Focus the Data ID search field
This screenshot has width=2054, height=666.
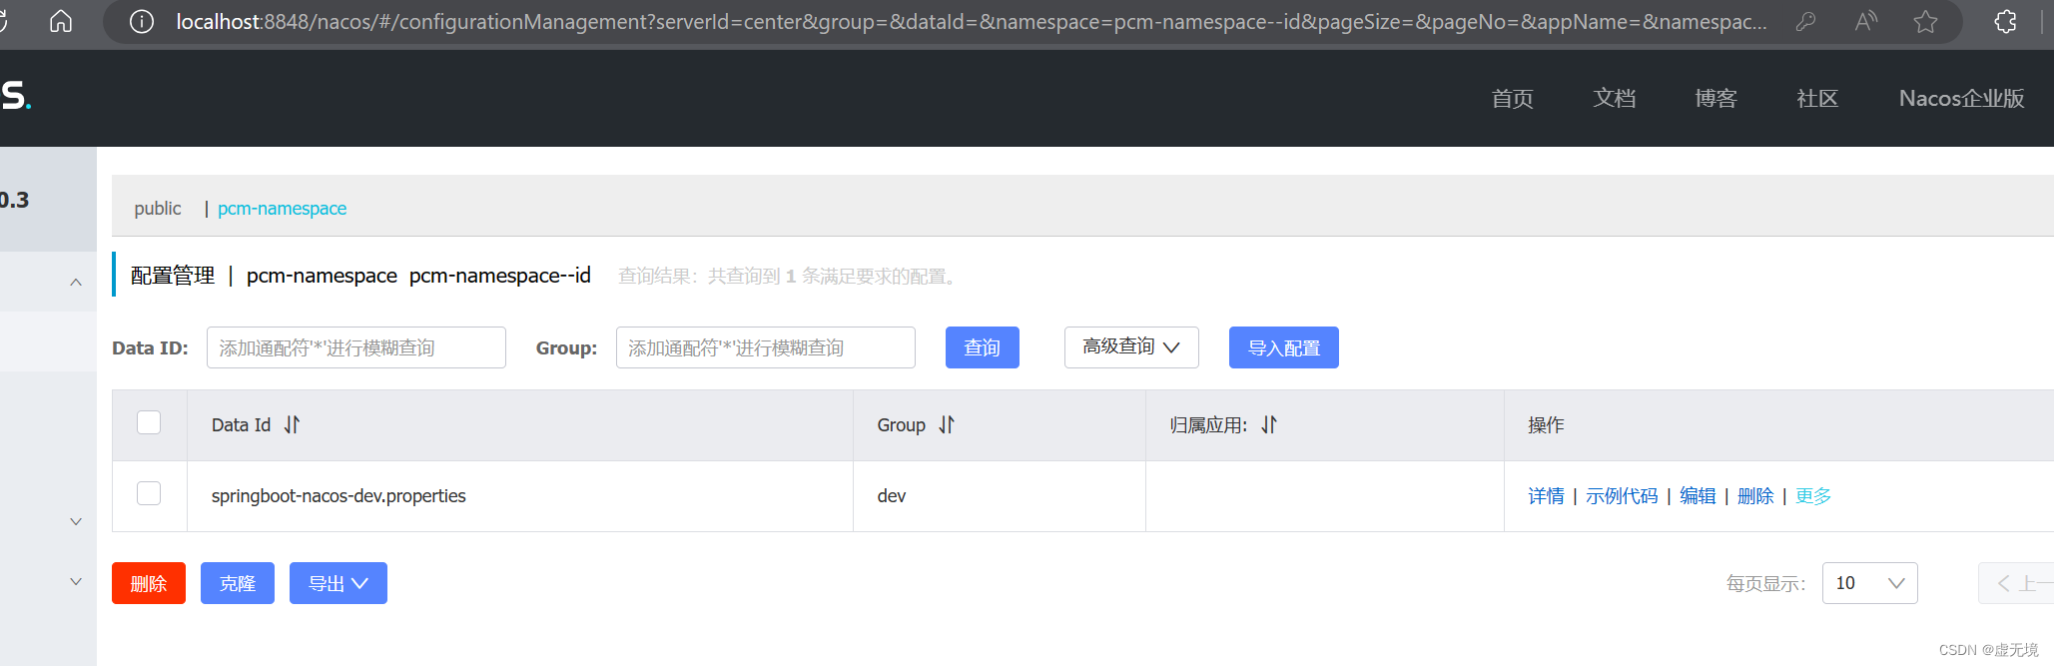[x=356, y=347]
